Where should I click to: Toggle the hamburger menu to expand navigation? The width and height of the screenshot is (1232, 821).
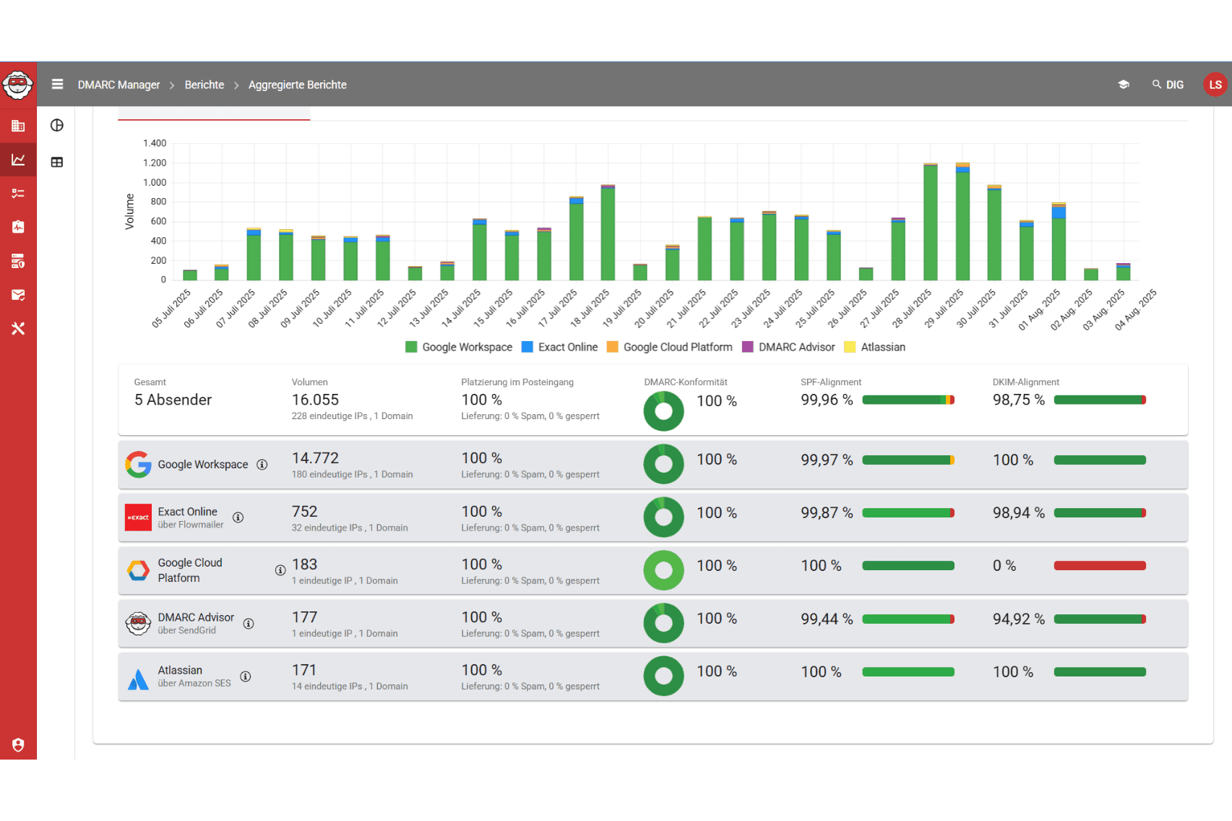coord(57,85)
